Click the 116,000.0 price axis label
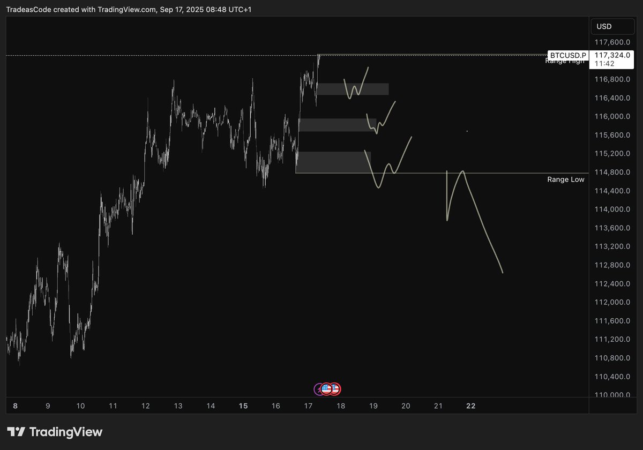 point(612,117)
